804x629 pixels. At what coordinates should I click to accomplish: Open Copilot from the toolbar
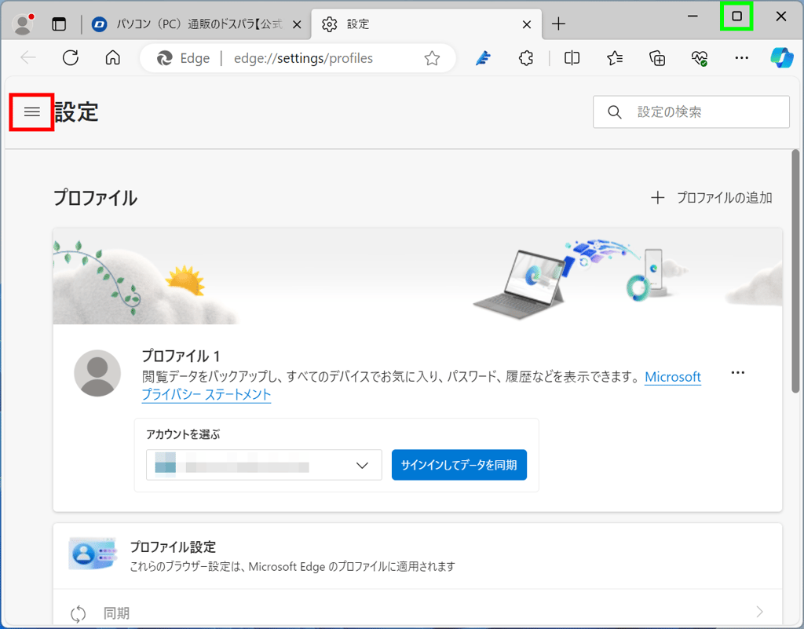click(x=781, y=57)
